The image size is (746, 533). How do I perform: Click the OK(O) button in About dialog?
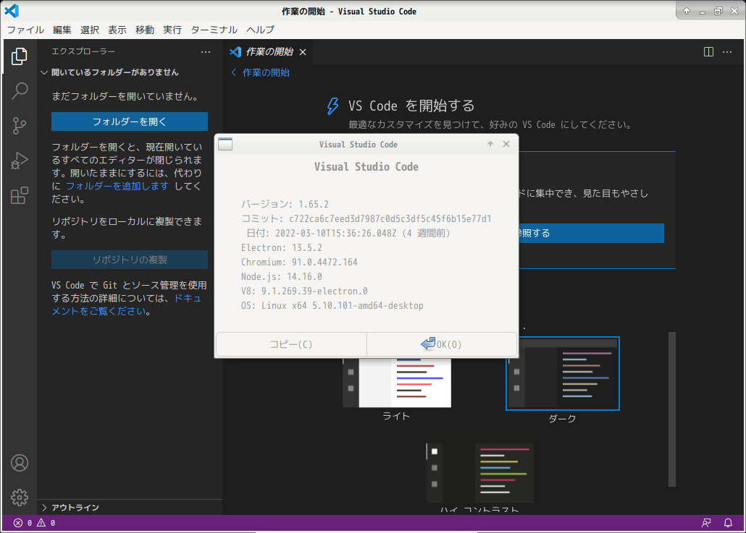click(x=442, y=344)
